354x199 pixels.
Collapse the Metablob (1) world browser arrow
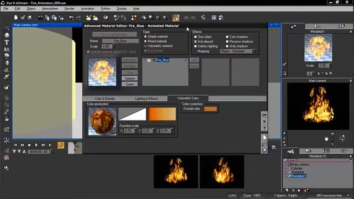click(x=351, y=156)
